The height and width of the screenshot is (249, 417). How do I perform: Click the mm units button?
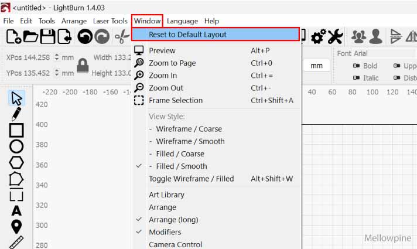(x=316, y=66)
